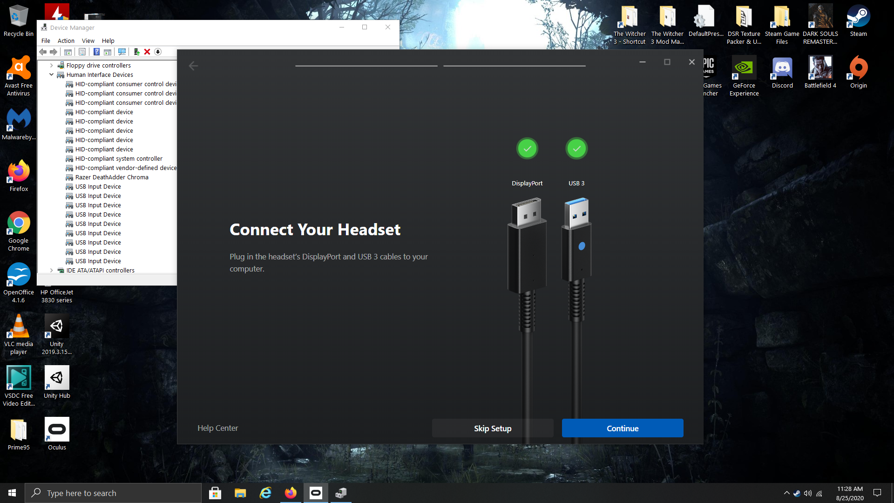Open the Action menu
The image size is (894, 503).
66,41
